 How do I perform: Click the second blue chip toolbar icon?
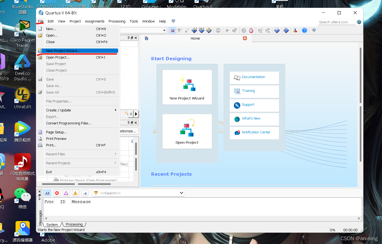tap(286, 30)
